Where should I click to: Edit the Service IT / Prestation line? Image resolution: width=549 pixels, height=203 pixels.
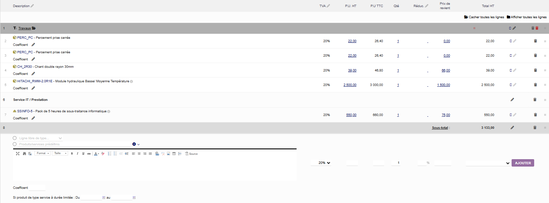click(x=512, y=100)
